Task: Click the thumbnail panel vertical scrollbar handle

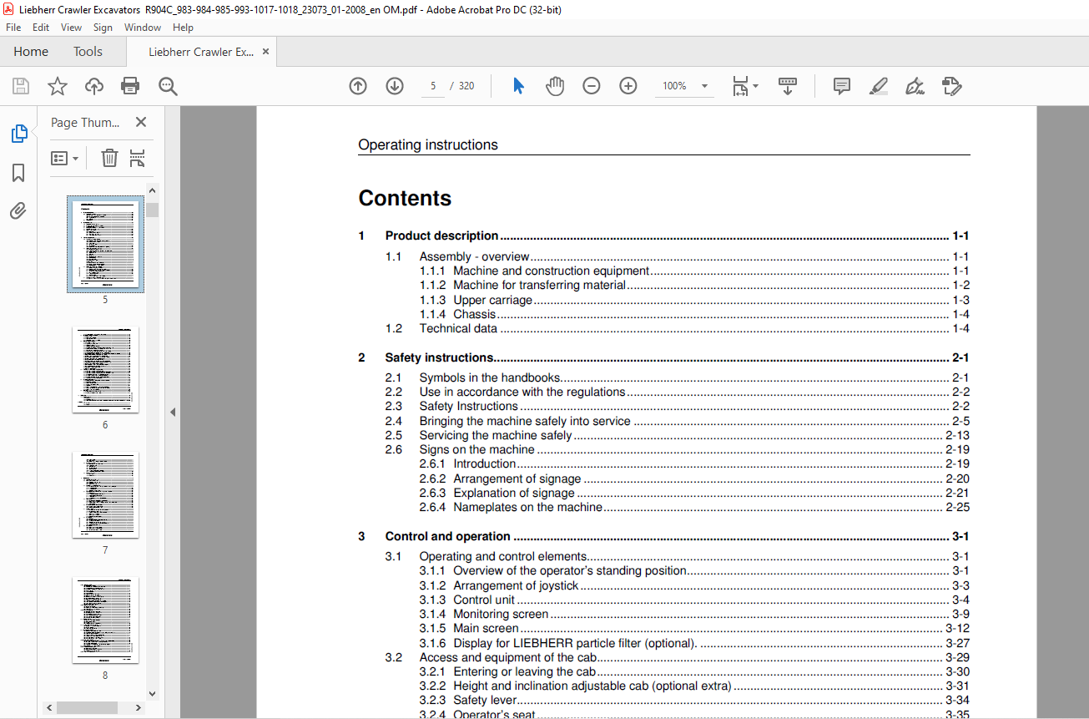Action: [152, 209]
